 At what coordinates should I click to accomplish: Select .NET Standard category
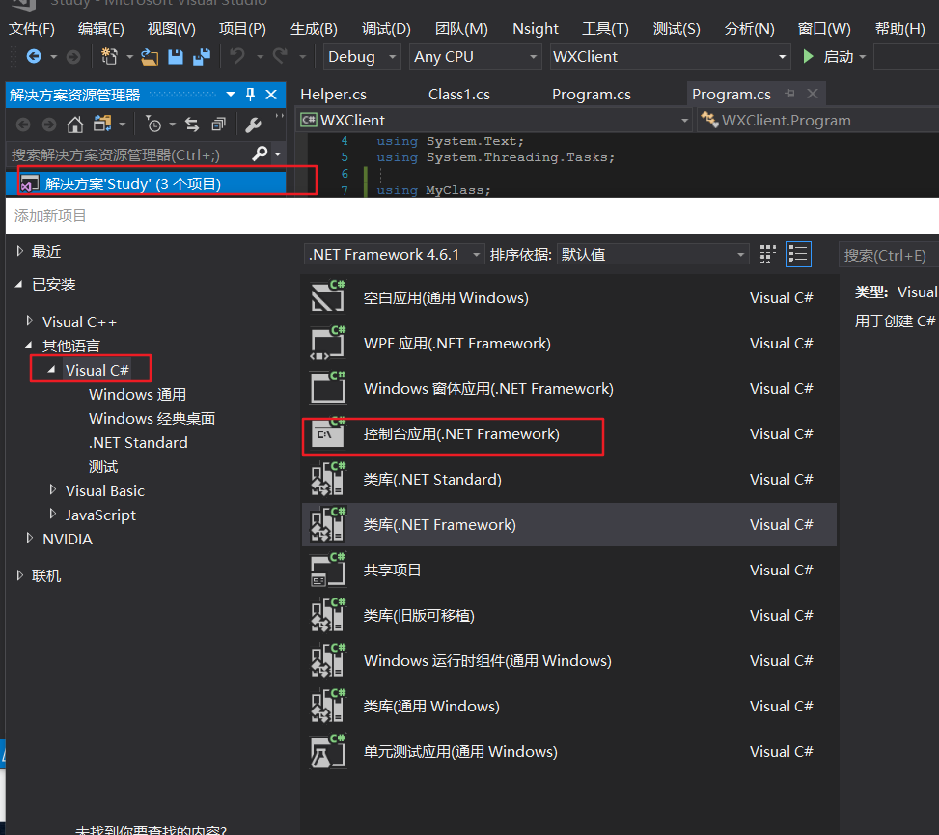pos(138,443)
